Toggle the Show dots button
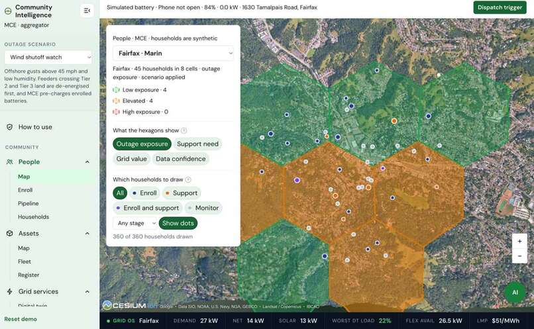The width and height of the screenshot is (534, 329). [x=178, y=223]
